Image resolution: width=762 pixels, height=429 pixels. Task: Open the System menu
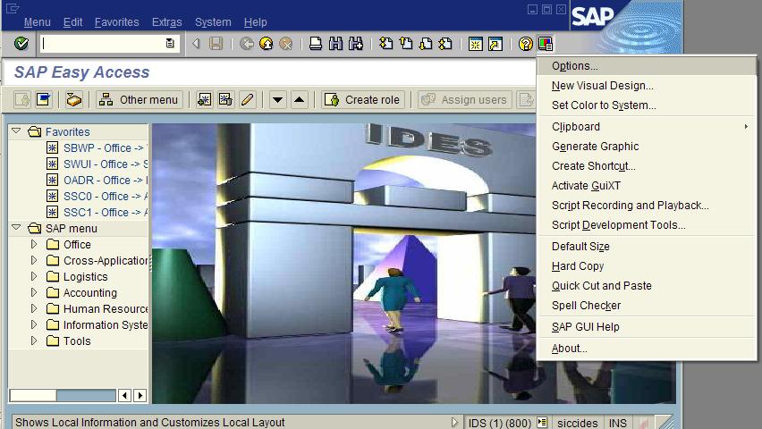point(213,22)
